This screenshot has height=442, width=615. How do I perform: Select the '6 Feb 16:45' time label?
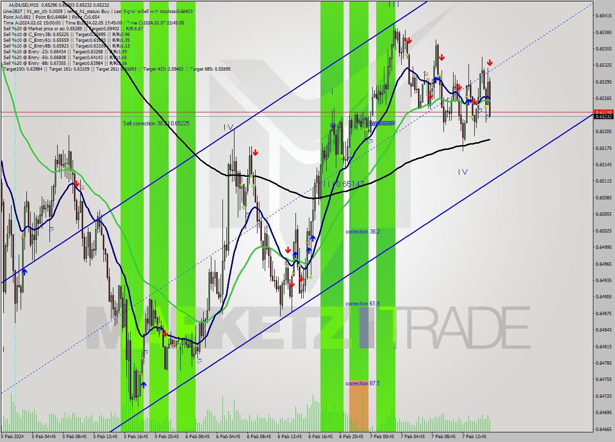320,437
